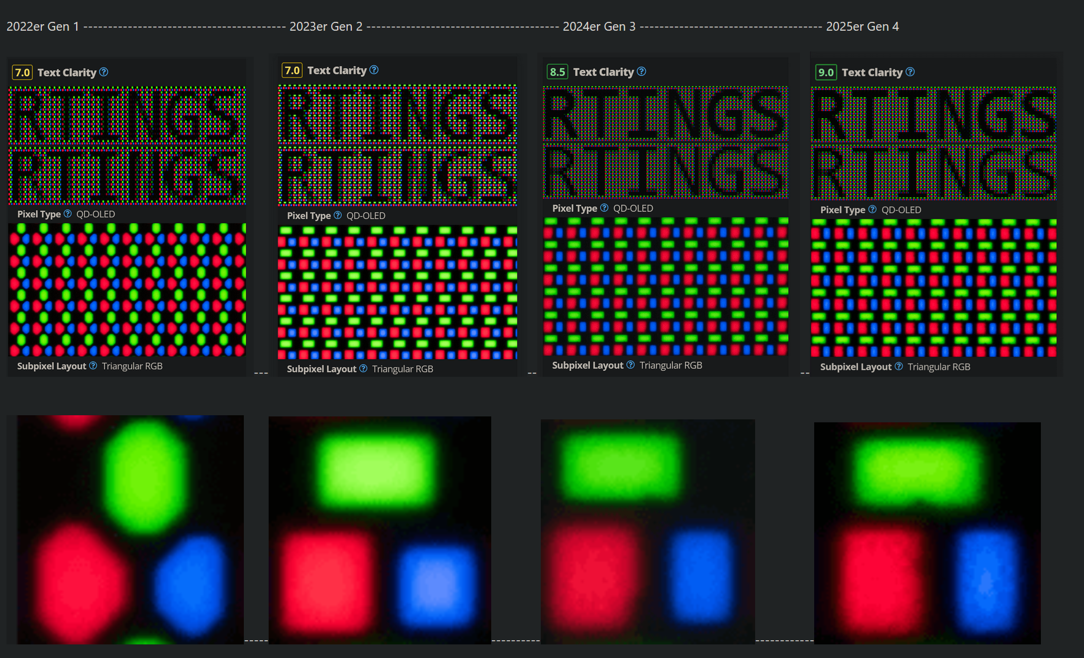Viewport: 1084px width, 658px height.
Task: Select the "Subpixel Layout" label in the Gen 4 panel
Action: click(x=856, y=367)
